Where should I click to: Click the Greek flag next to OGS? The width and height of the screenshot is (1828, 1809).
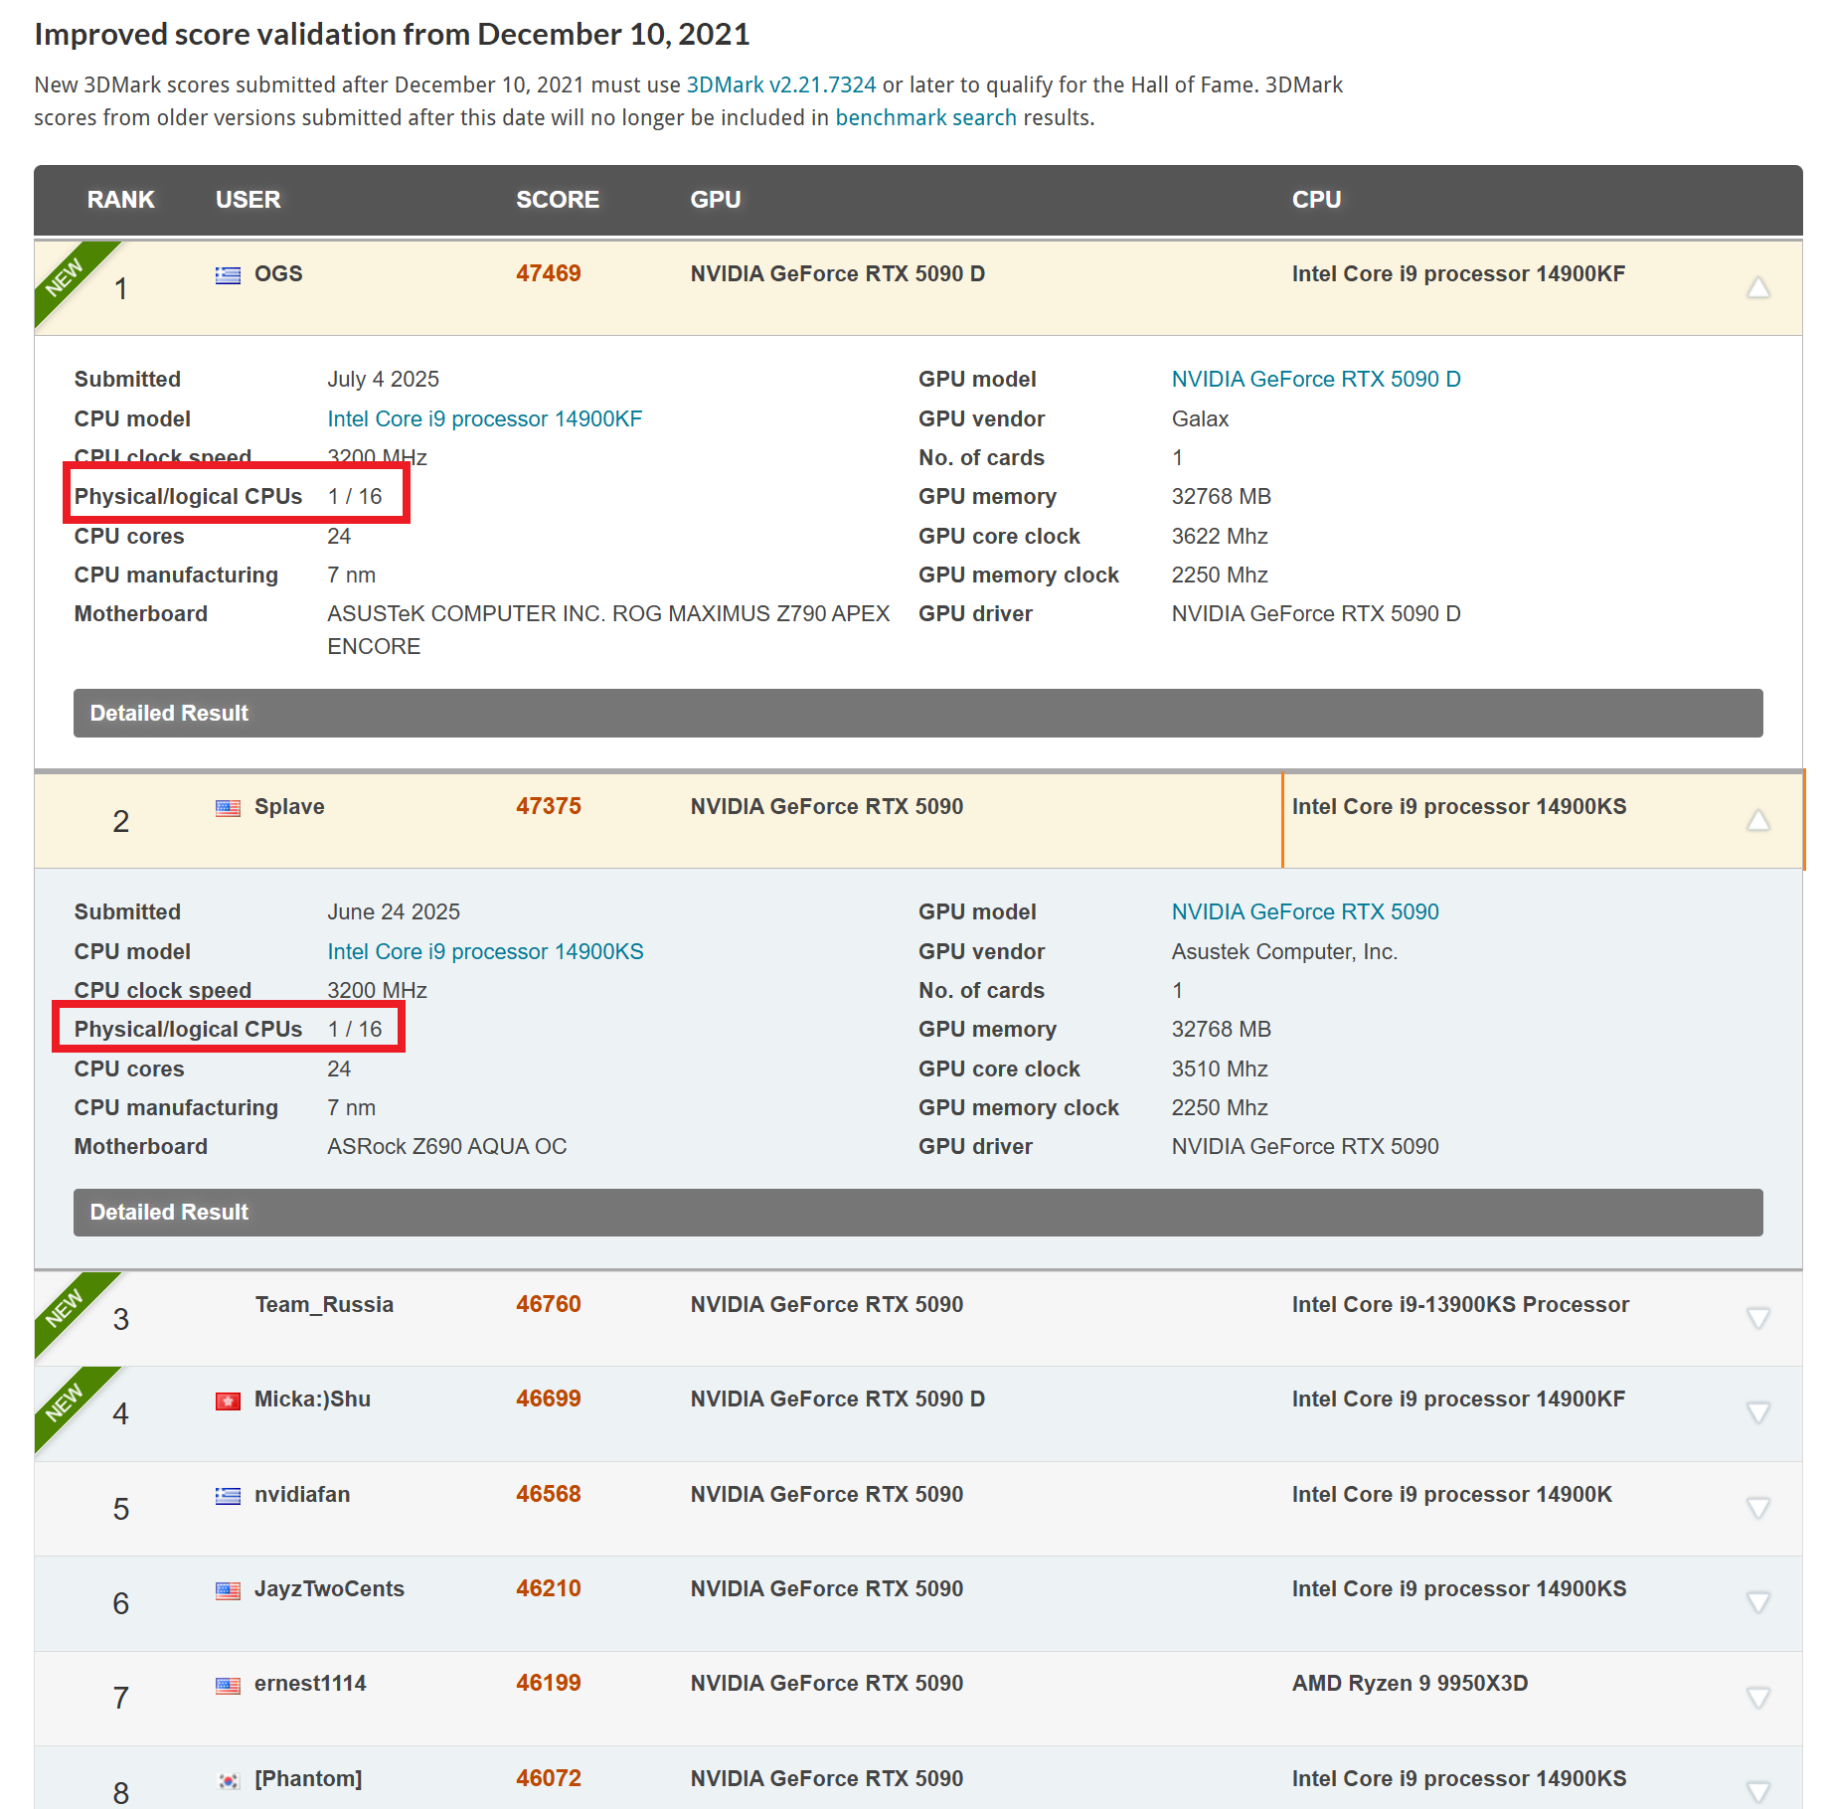pyautogui.click(x=228, y=275)
